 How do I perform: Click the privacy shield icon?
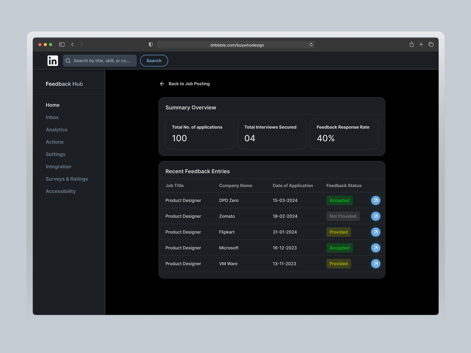[x=151, y=44]
